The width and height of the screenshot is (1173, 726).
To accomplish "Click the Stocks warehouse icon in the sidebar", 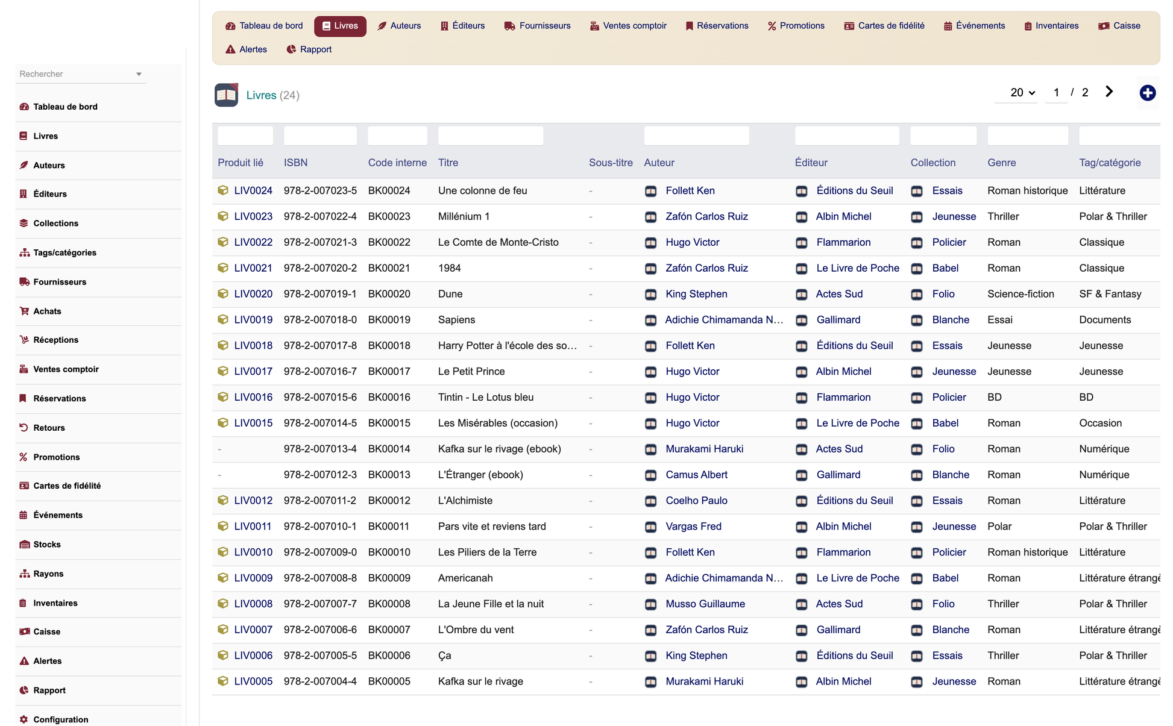I will point(24,544).
